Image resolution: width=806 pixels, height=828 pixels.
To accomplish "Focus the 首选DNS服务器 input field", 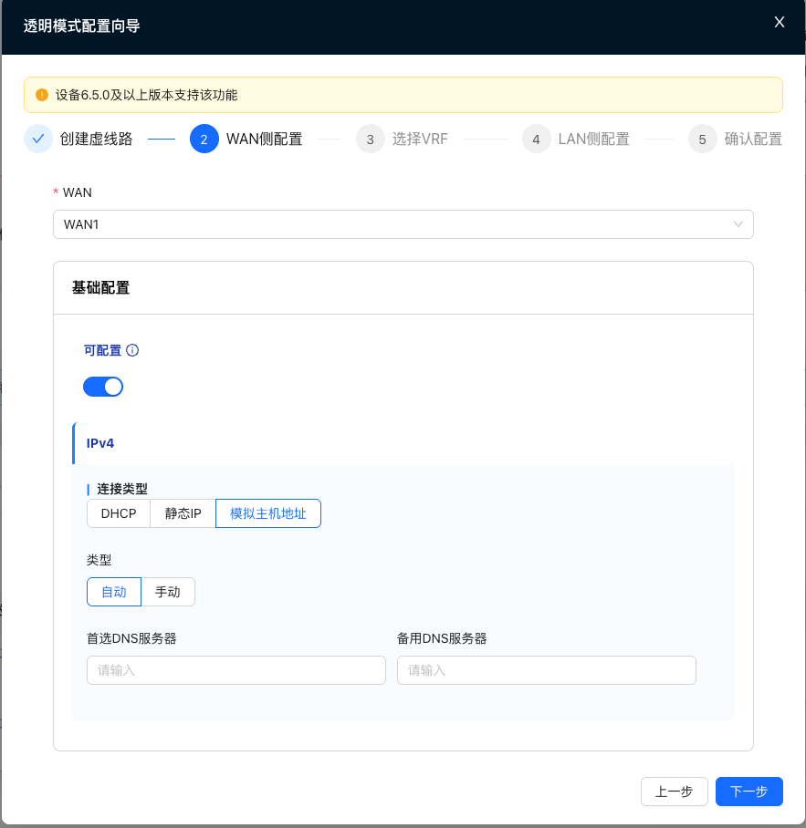I will coord(236,670).
